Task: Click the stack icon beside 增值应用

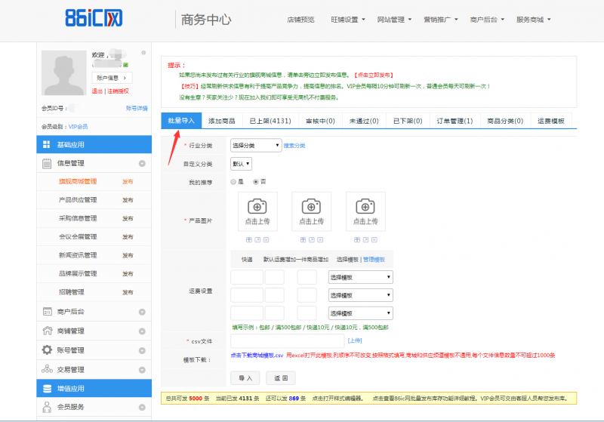Action: pyautogui.click(x=47, y=389)
